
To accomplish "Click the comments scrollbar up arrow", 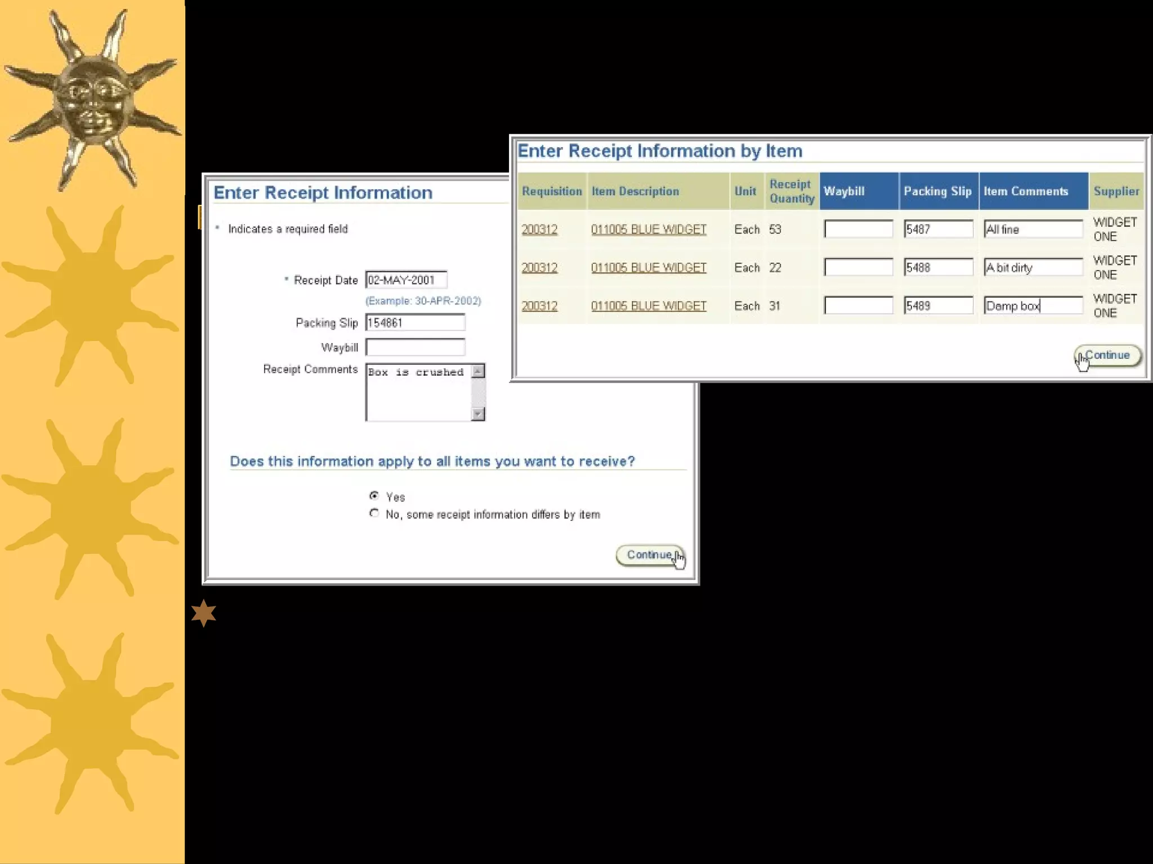I will coord(478,371).
